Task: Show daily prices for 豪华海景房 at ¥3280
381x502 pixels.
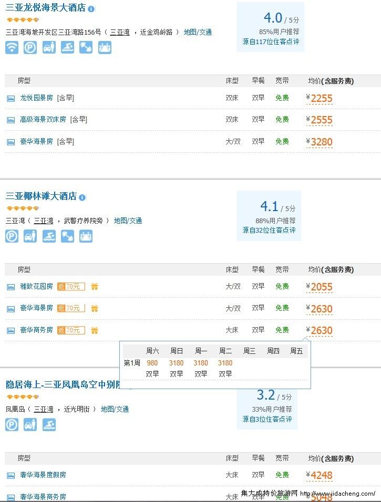Action: click(321, 142)
